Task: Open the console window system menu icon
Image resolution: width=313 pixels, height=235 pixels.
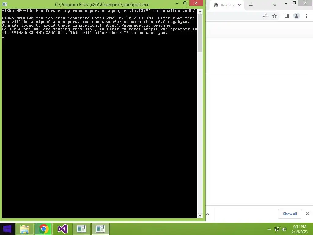Action: [5, 4]
